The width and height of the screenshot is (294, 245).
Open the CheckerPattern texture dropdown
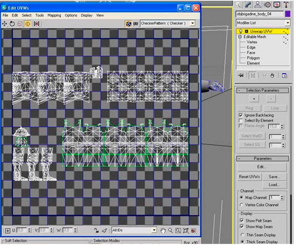[192, 24]
